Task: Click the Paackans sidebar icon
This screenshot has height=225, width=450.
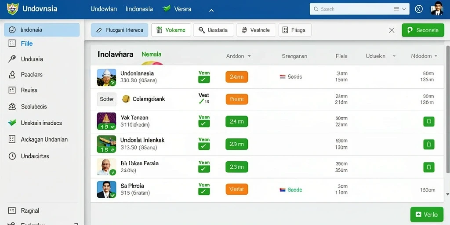Action: point(12,75)
